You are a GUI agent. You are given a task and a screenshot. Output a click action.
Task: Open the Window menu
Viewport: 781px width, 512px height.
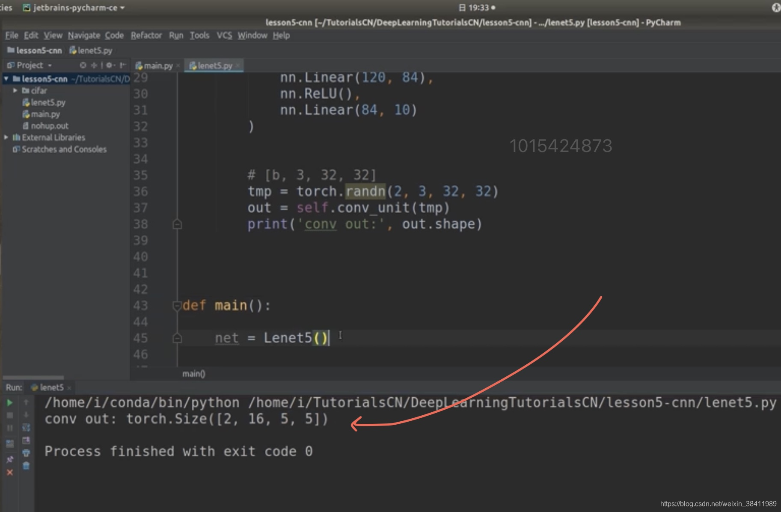(x=252, y=35)
